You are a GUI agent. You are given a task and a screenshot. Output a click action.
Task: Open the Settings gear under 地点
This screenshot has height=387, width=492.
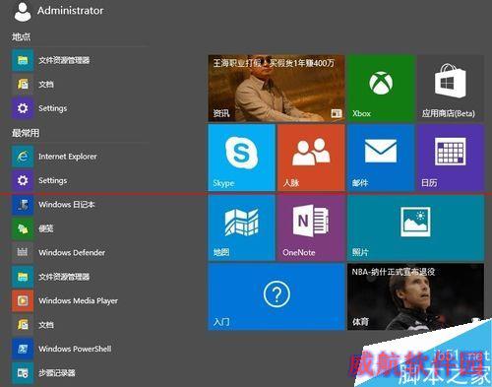coord(23,108)
